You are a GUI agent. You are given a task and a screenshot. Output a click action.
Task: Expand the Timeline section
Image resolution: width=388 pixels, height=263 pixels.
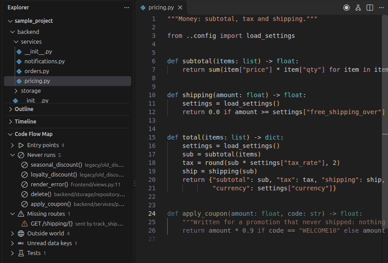coord(10,122)
